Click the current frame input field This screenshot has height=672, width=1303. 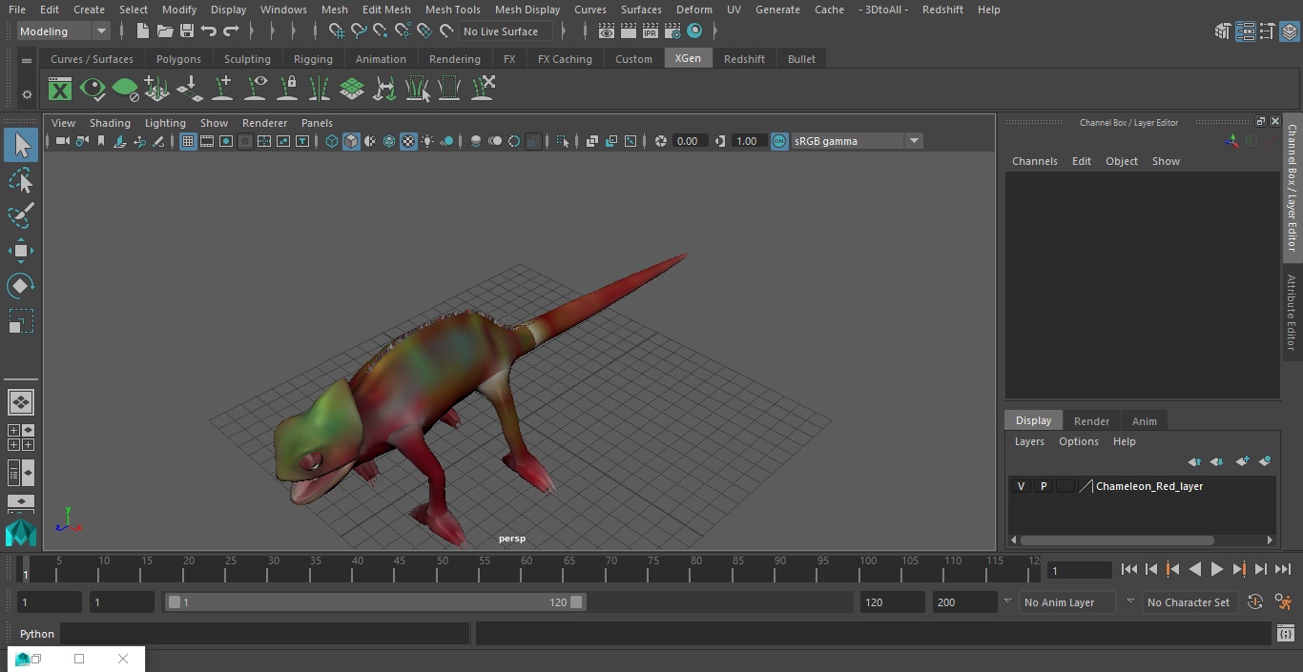[x=1079, y=570]
